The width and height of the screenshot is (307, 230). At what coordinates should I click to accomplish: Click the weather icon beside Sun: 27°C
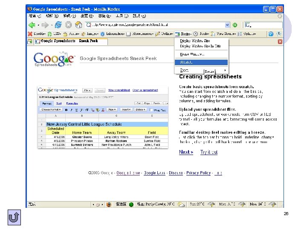211,204
